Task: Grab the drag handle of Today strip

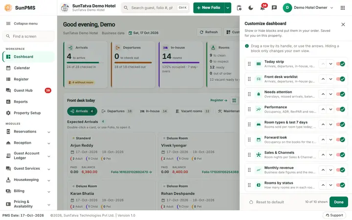Action: pos(249,64)
